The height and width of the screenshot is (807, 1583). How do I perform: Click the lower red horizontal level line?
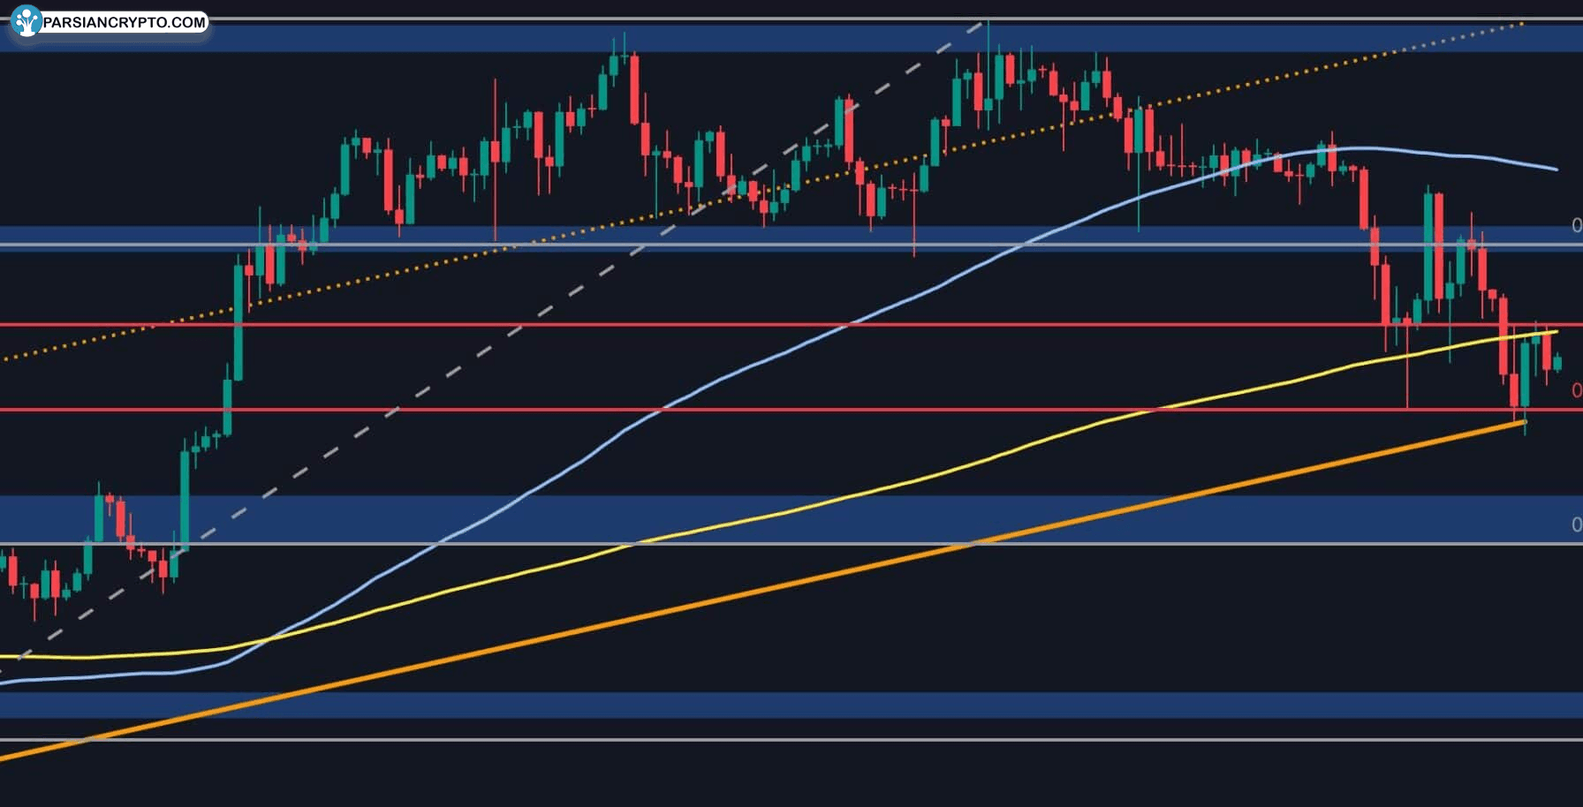pos(791,410)
